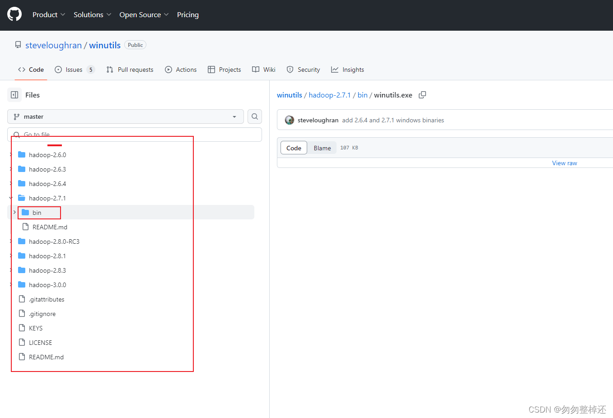Click the LICENSE file icon
The height and width of the screenshot is (418, 613).
[x=22, y=342]
